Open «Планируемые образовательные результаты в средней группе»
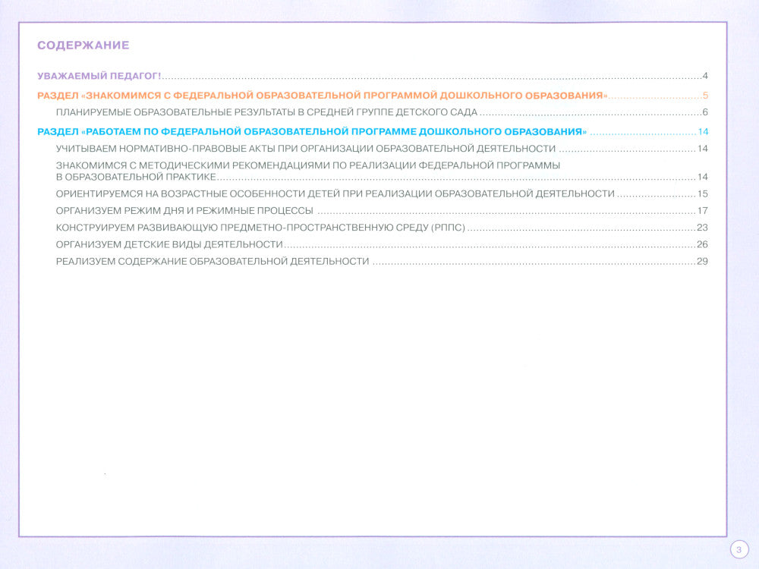This screenshot has width=759, height=569. point(266,112)
